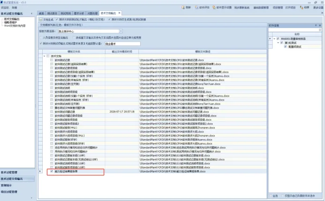
Task: Open 项目管理 from the toolbar
Action: click(x=278, y=7)
